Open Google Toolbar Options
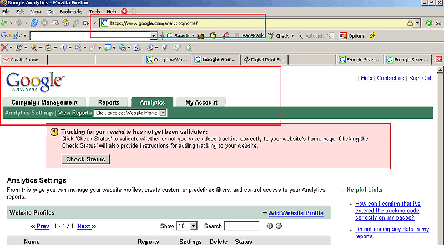Viewport: 444px width, 245px height. [x=352, y=35]
